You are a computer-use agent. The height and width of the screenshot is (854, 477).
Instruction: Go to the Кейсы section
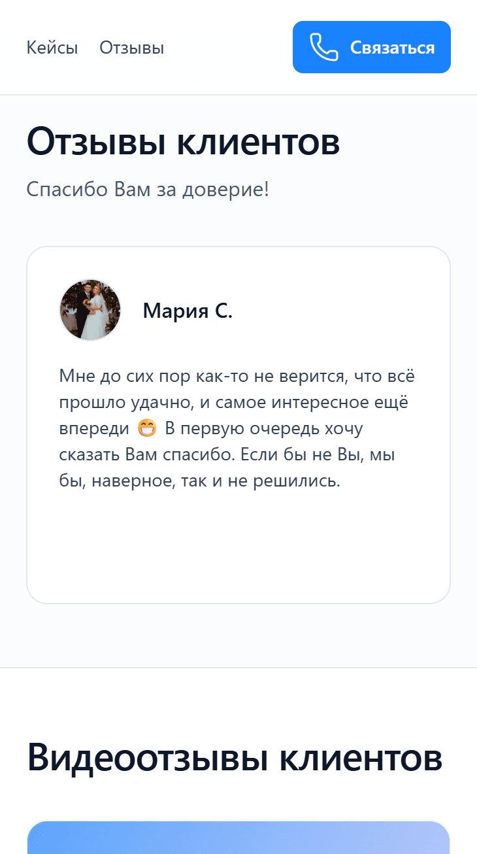pos(52,47)
